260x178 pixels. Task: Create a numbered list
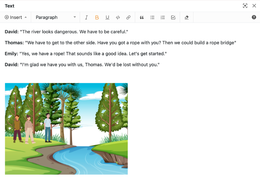click(x=163, y=18)
